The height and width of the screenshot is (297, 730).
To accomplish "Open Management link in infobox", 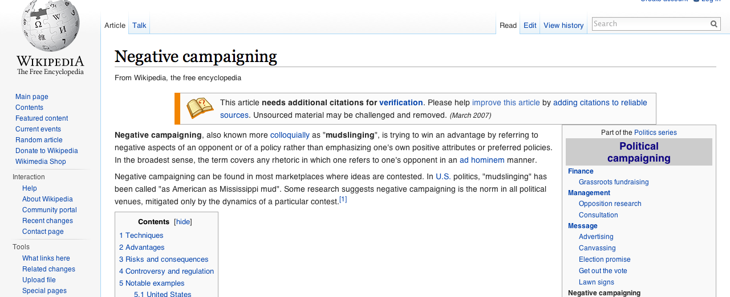I will tap(589, 193).
